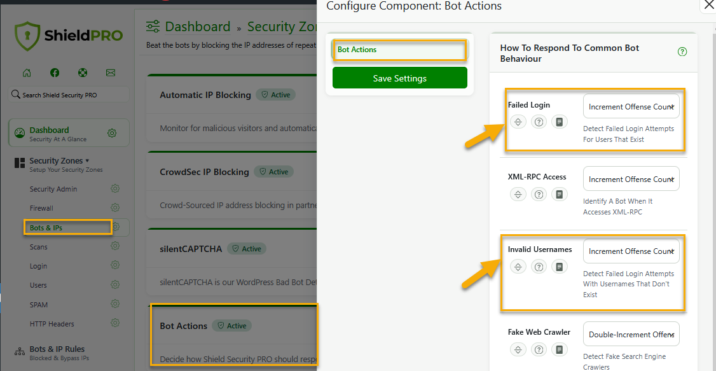Click the silentCAPTCHA card title
This screenshot has height=371, width=716.
tap(191, 249)
